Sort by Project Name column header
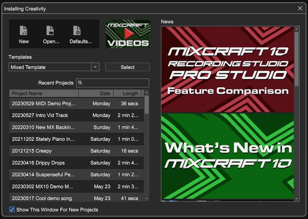 click(x=44, y=93)
